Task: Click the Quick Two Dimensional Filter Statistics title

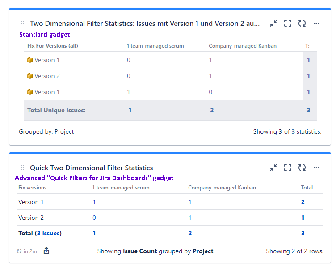Action: pyautogui.click(x=92, y=168)
